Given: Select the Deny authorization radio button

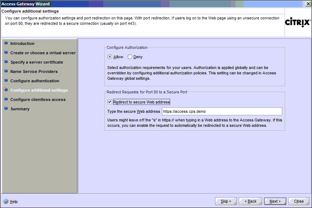Looking at the screenshot, I should click(x=130, y=57).
